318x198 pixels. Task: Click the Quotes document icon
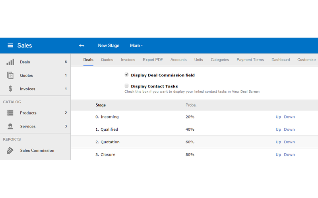coord(10,75)
